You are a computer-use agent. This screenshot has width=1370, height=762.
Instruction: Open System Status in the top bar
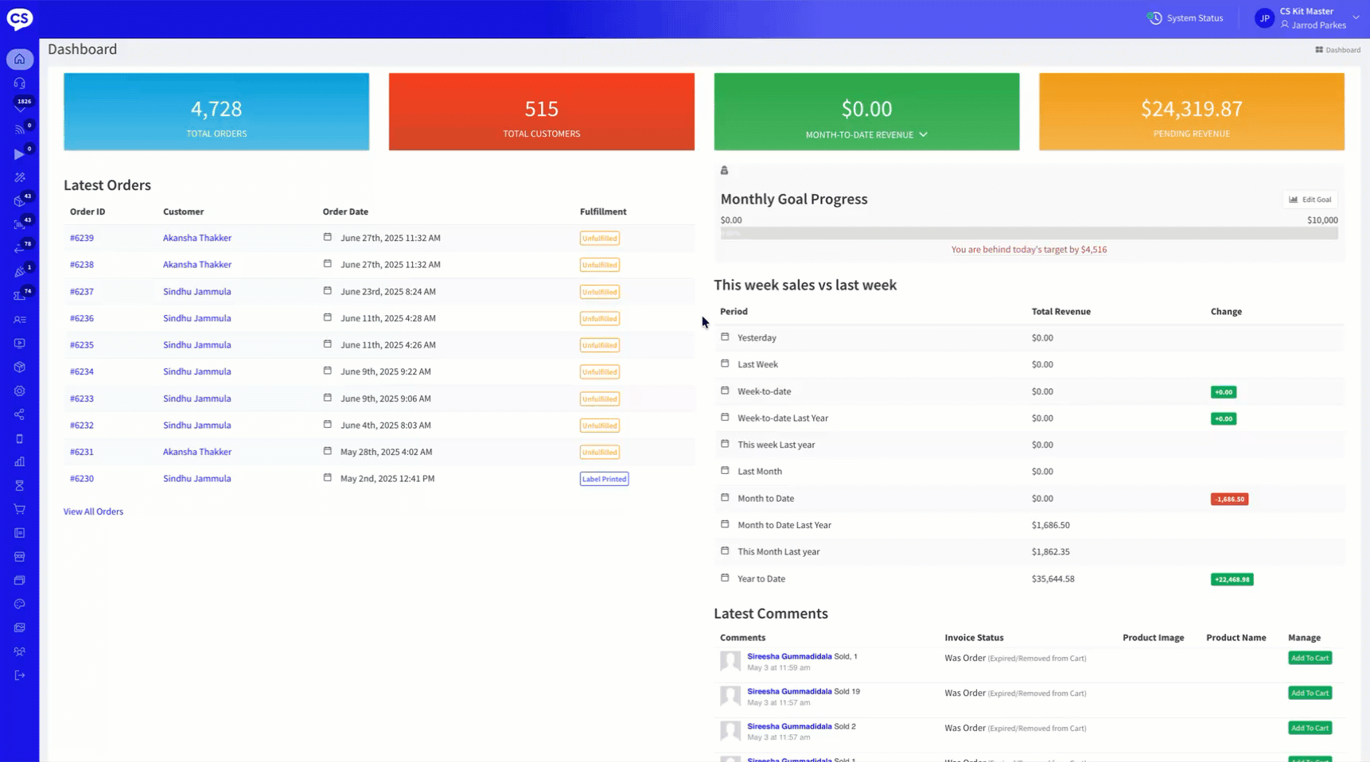pos(1185,18)
